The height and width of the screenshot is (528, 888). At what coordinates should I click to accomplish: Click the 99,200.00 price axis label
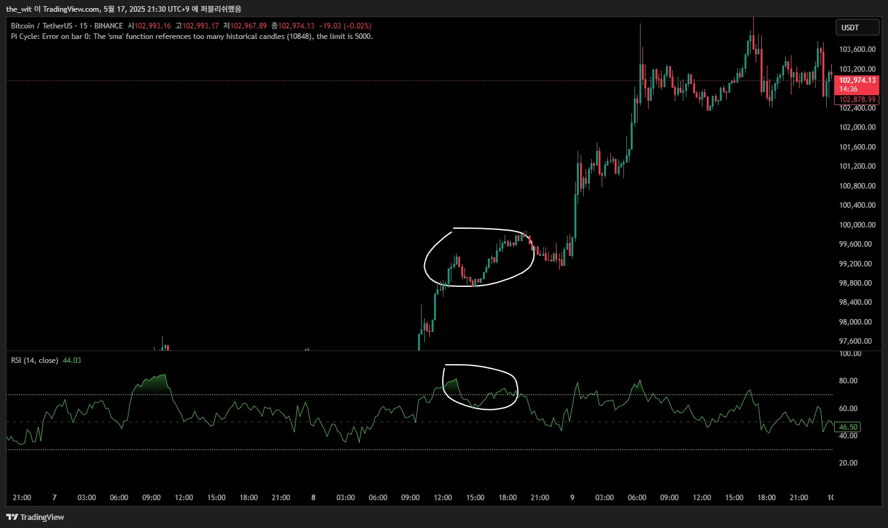(x=855, y=264)
